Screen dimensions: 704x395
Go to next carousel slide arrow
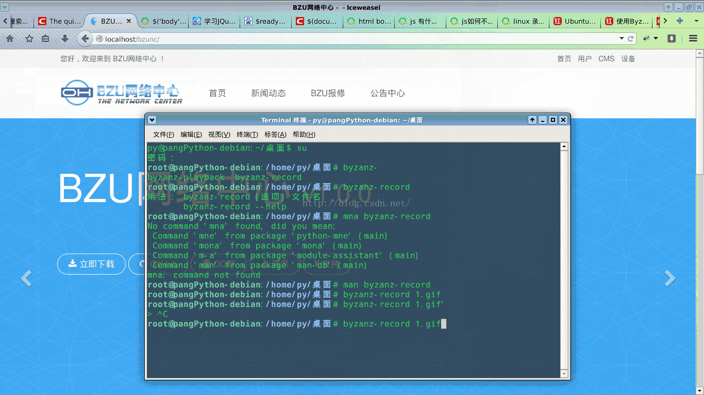(x=669, y=278)
